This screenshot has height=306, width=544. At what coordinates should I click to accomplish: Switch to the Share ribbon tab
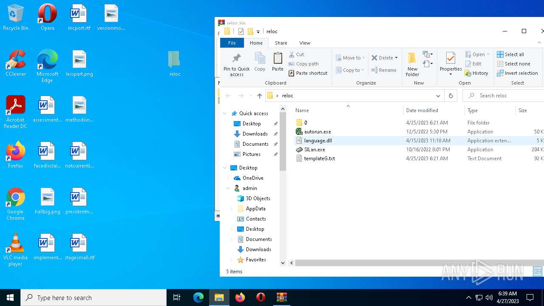coord(281,43)
